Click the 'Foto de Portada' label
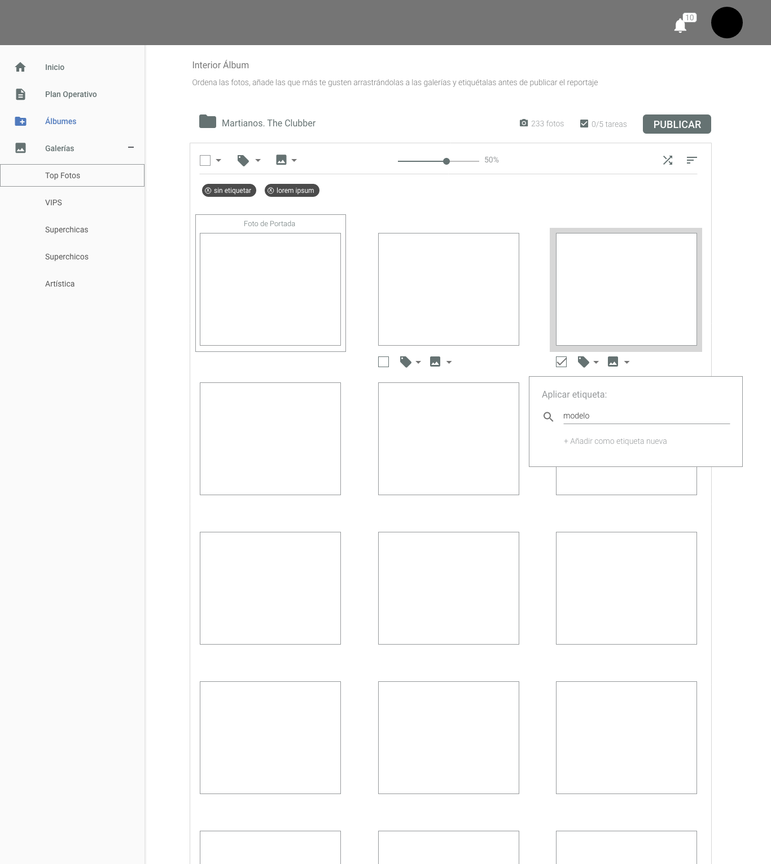 269,224
